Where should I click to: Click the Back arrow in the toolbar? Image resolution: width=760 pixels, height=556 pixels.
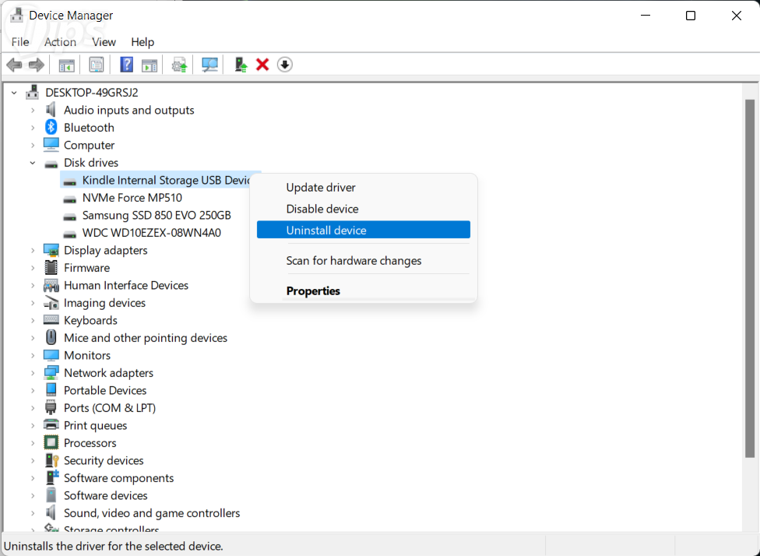pos(14,65)
